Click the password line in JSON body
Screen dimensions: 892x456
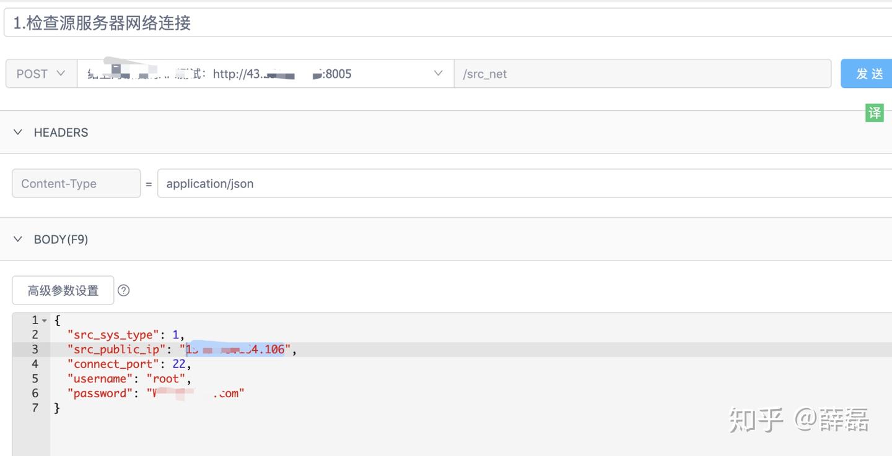tap(471, 394)
